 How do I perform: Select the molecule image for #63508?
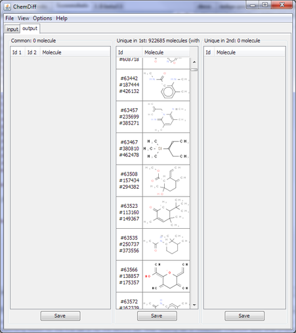(166, 181)
